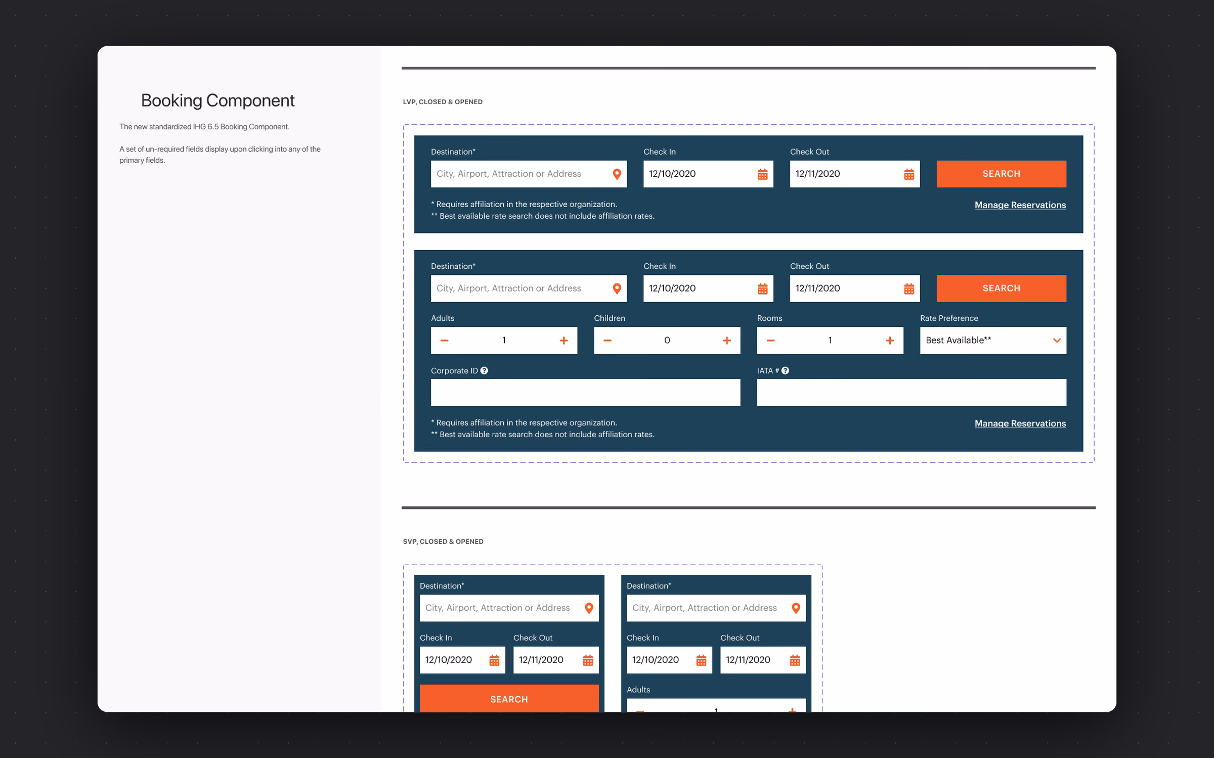
Task: Focus Destination input in closed LVP form
Action: tap(529, 174)
